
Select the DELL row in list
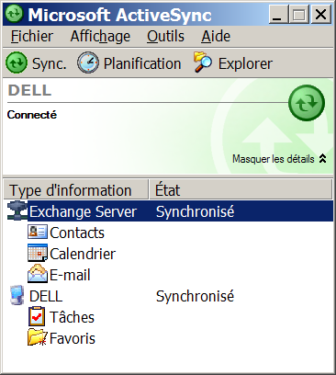click(46, 296)
